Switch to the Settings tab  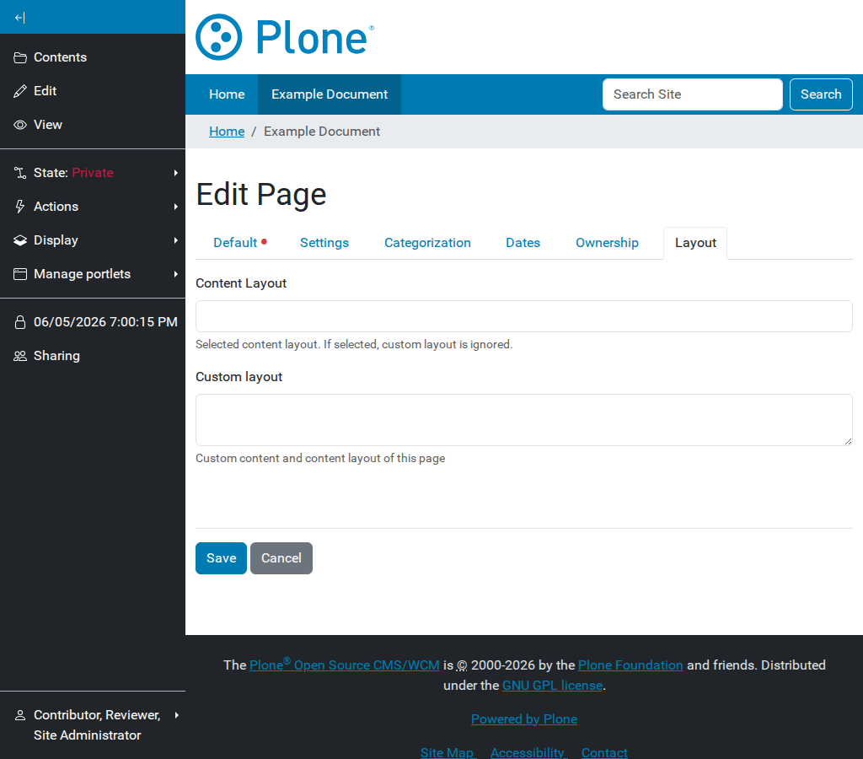(x=324, y=243)
